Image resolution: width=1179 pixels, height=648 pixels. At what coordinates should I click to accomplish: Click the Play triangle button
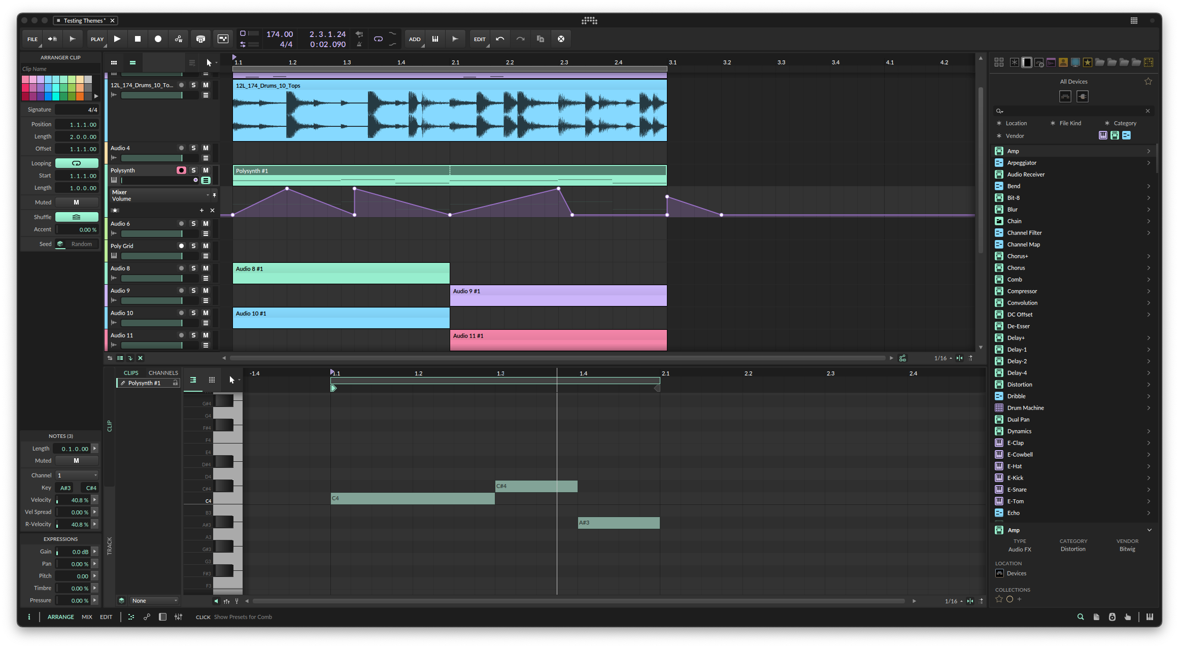click(117, 39)
